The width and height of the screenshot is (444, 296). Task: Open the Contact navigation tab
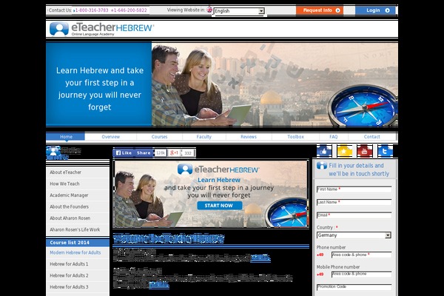tap(371, 136)
